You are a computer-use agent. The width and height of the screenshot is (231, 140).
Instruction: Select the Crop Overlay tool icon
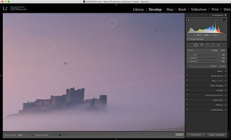pyautogui.click(x=190, y=45)
